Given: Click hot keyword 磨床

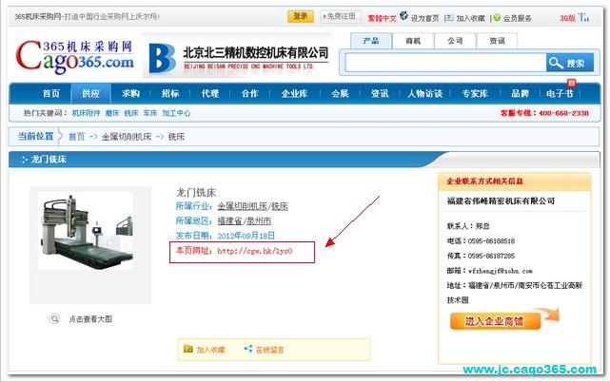Looking at the screenshot, I should click(112, 113).
